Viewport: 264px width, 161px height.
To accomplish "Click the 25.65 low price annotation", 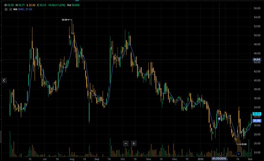I will [244, 144].
